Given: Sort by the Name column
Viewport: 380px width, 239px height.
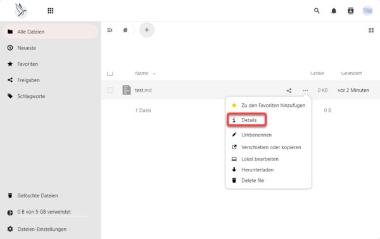Looking at the screenshot, I should (142, 73).
